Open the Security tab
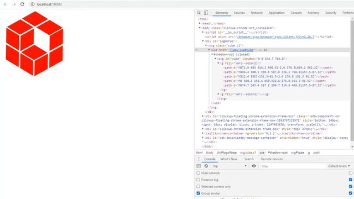 (x=331, y=13)
